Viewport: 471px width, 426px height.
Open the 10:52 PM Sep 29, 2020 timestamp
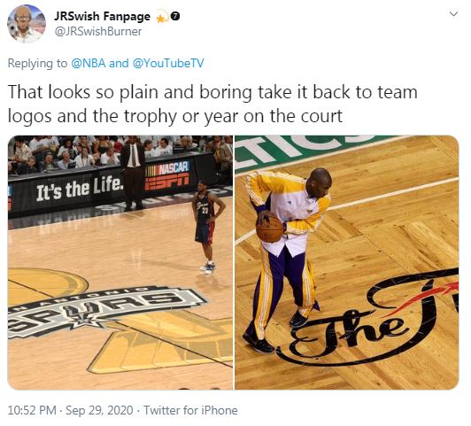coord(70,410)
